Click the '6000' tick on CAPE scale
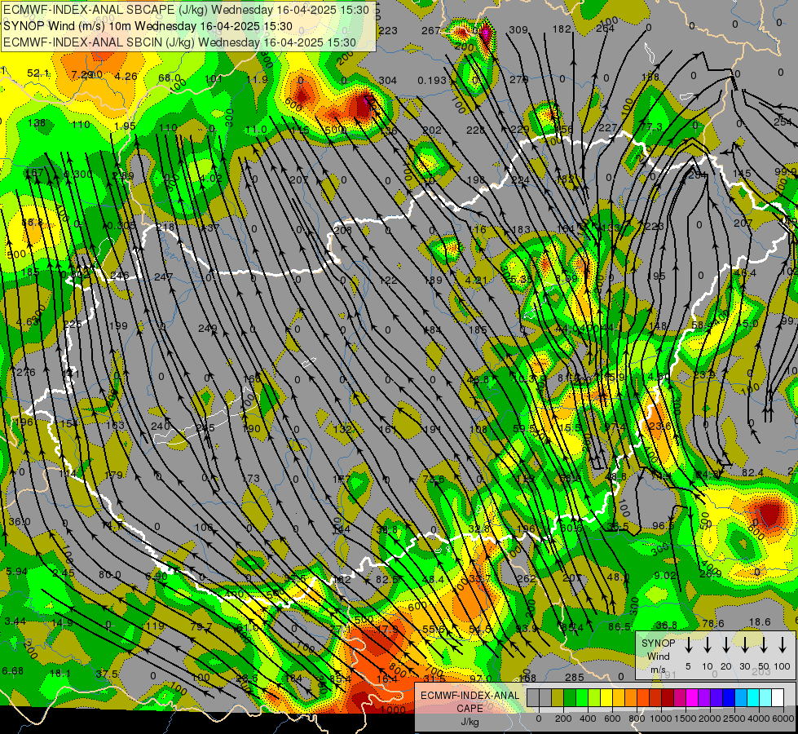The width and height of the screenshot is (798, 734). [x=783, y=719]
